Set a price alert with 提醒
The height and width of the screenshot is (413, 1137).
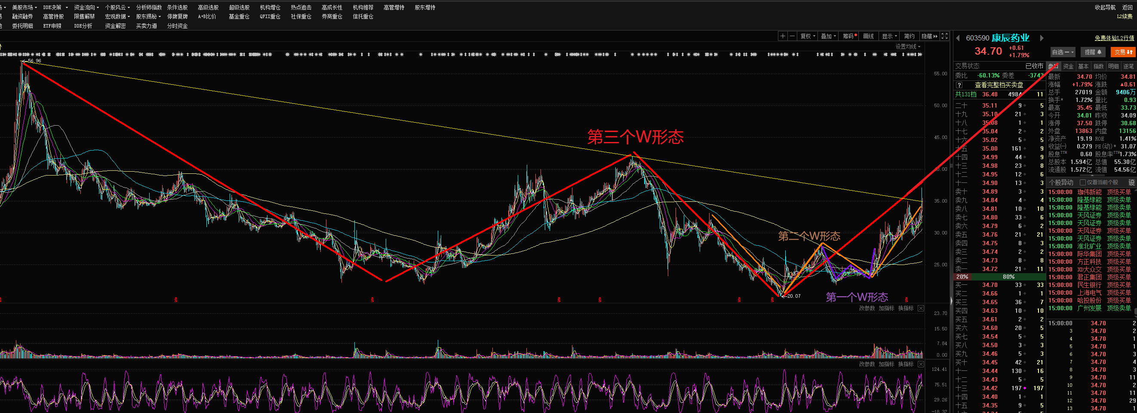pyautogui.click(x=1093, y=52)
